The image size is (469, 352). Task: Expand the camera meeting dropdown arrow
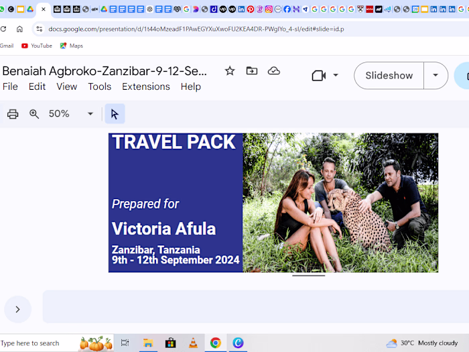(336, 75)
